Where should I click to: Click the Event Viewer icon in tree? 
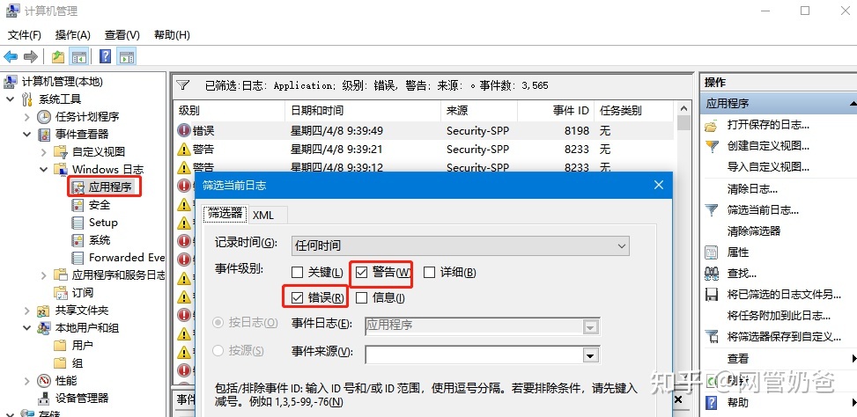pos(45,135)
